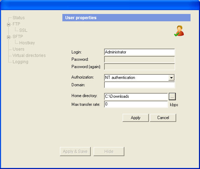Collapse the SFTP tree node
Viewport: 200px width, 169px height.
click(8, 37)
